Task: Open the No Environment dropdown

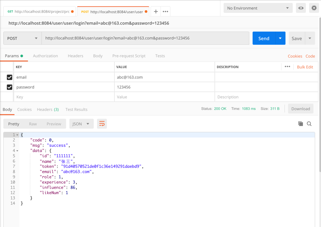Action: pos(258,8)
